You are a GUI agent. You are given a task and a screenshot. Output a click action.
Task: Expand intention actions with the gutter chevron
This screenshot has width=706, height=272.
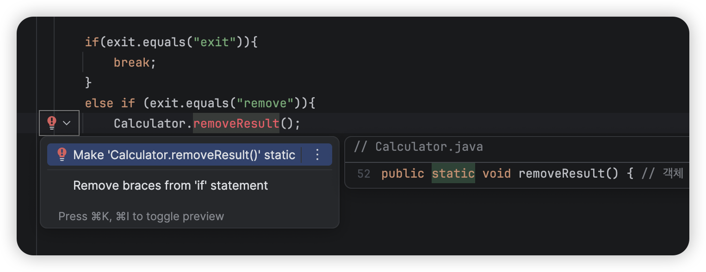66,123
